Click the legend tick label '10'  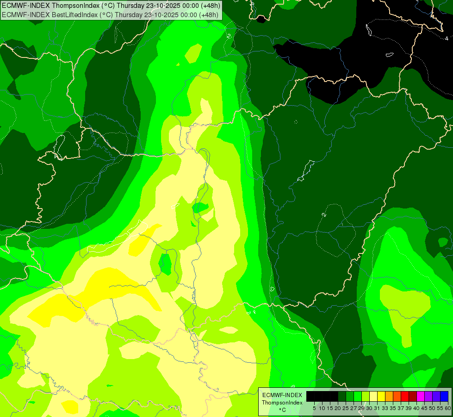click(322, 408)
